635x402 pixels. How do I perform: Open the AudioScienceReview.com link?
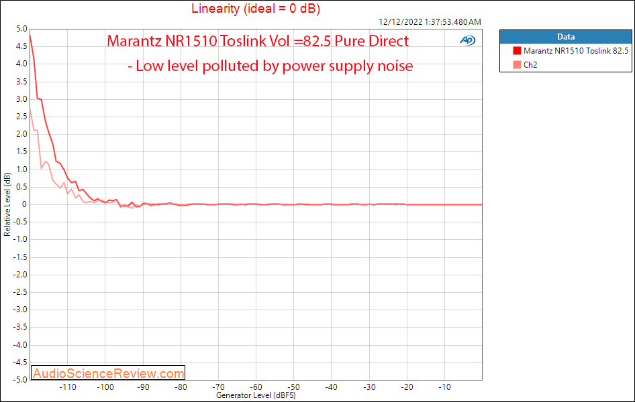[x=108, y=373]
